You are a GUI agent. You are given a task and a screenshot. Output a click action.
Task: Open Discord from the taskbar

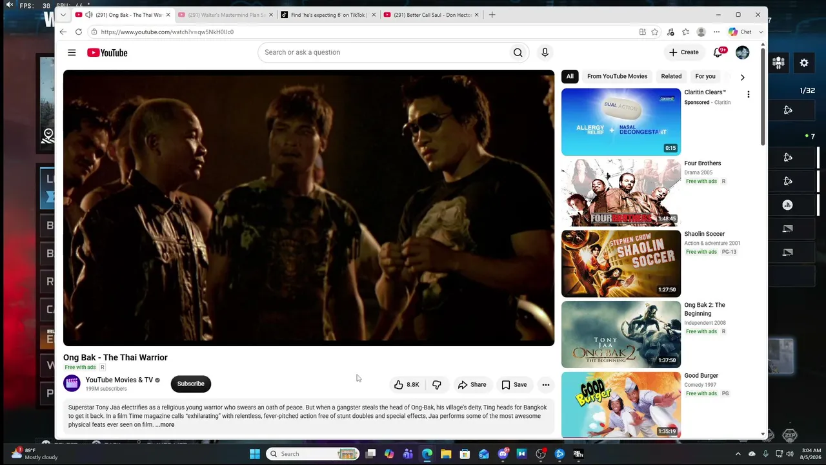(x=503, y=454)
